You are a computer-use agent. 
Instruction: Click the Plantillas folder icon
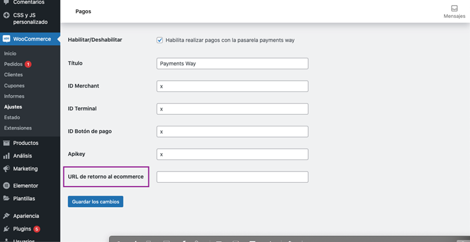pyautogui.click(x=6, y=198)
